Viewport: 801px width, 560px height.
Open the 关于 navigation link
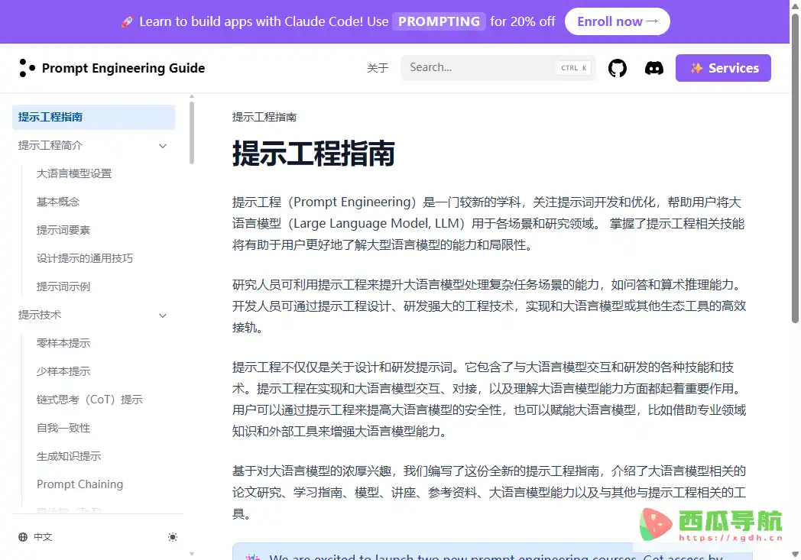coord(378,68)
